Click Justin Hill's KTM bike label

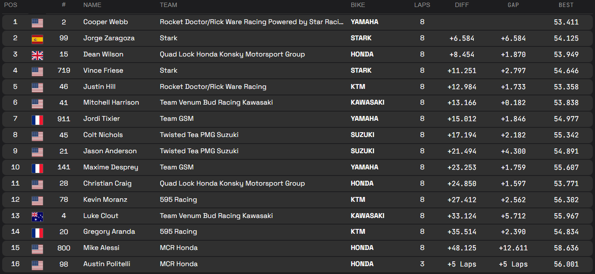pos(358,87)
